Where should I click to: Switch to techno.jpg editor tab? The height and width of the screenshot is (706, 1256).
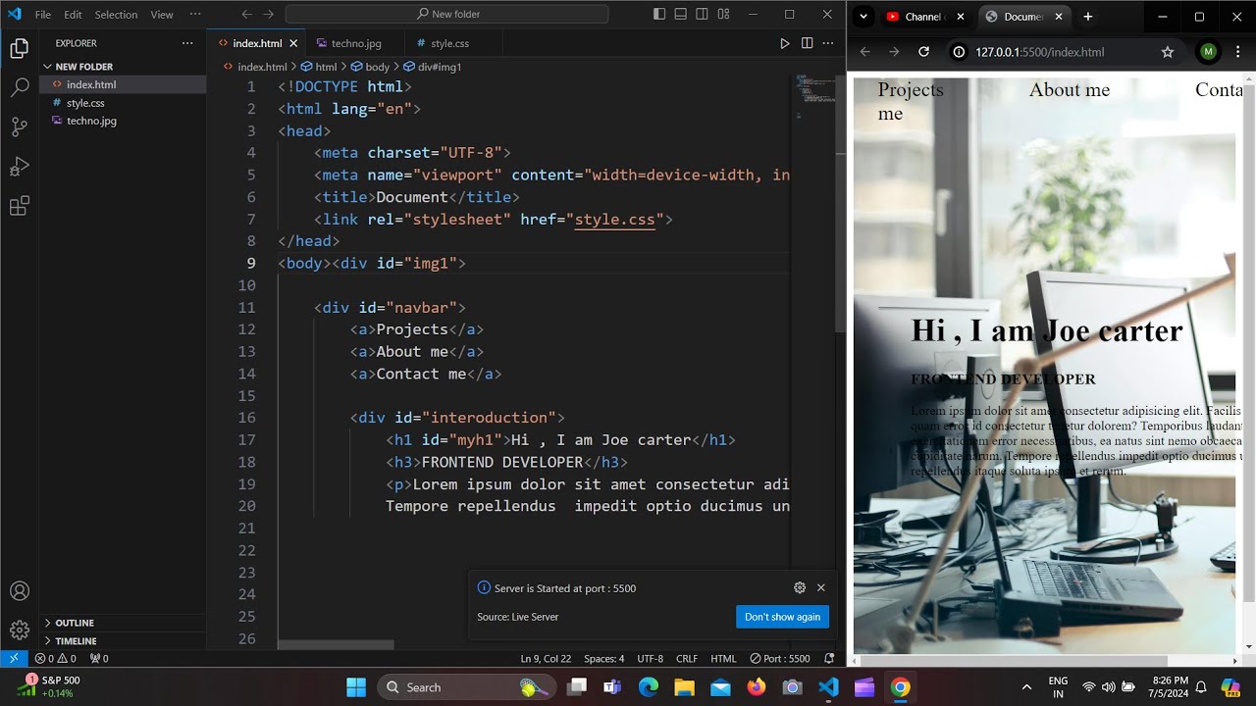point(354,43)
